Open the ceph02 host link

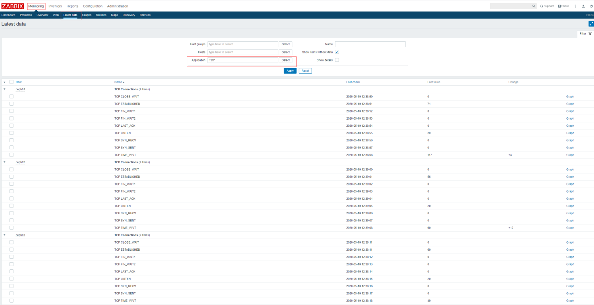pos(20,162)
